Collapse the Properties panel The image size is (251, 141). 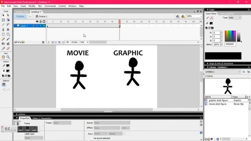(16, 118)
